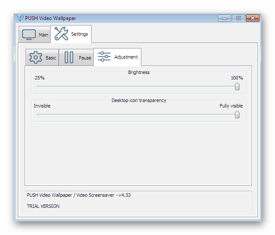
Task: Click the sliders icon on Adjustment tab
Action: click(104, 57)
